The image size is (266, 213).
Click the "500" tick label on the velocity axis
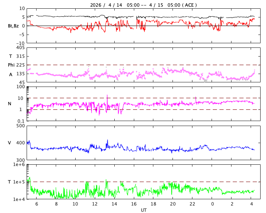point(20,126)
